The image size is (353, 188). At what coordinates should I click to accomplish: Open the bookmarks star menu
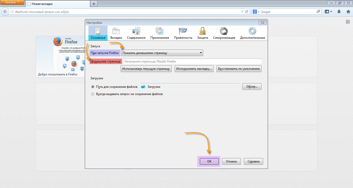point(328,12)
